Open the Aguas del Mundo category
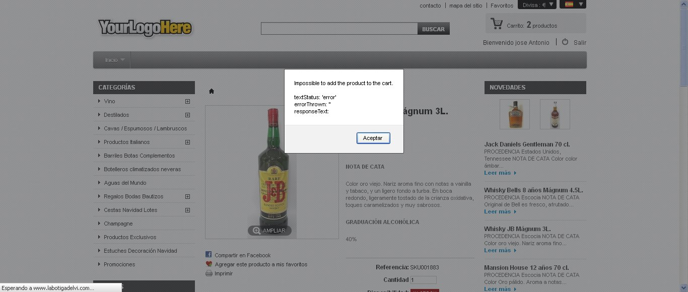Image resolution: width=688 pixels, height=292 pixels. (x=125, y=183)
